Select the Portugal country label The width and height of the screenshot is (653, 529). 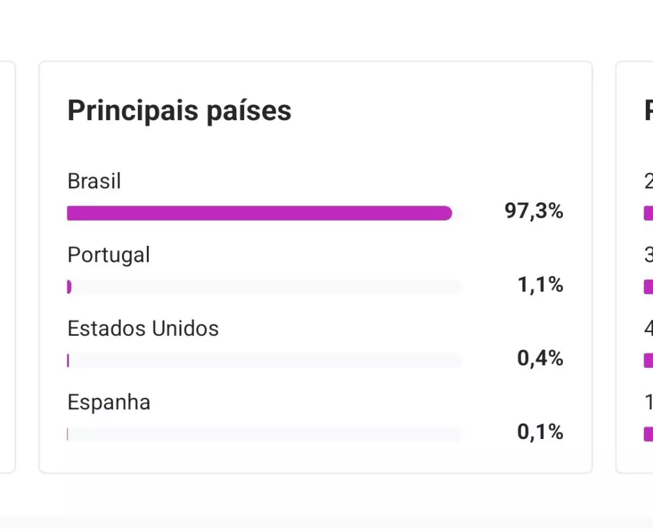pos(108,254)
